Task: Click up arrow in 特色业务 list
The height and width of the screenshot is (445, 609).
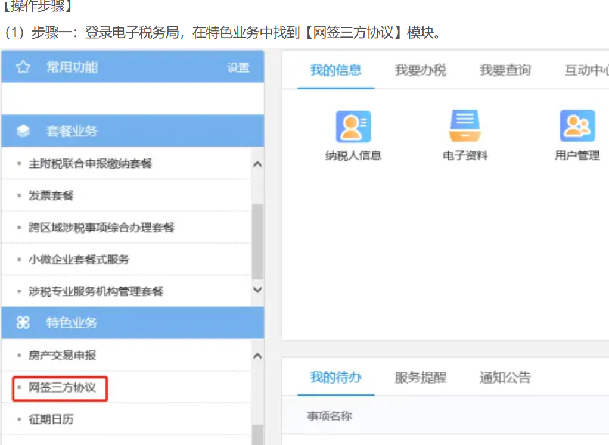Action: tap(257, 356)
